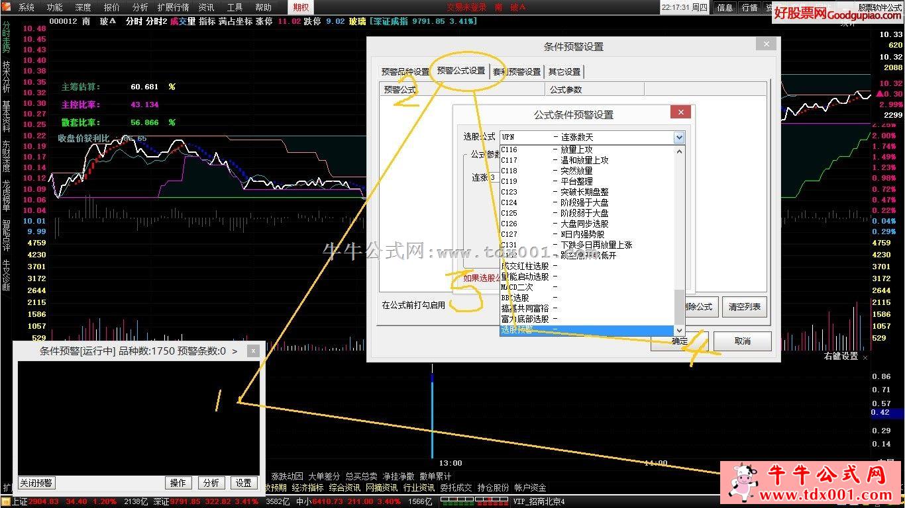The width and height of the screenshot is (905, 508).
Task: Select C131 下跌多日再放量上涨 in formula list
Action: click(586, 245)
